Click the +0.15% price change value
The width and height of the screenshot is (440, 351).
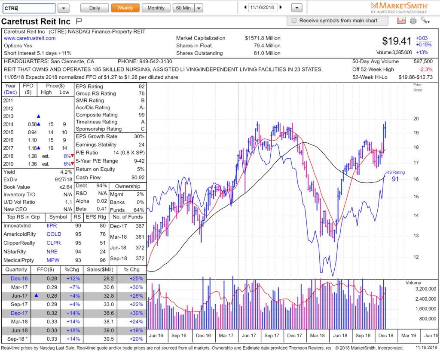[x=424, y=45]
